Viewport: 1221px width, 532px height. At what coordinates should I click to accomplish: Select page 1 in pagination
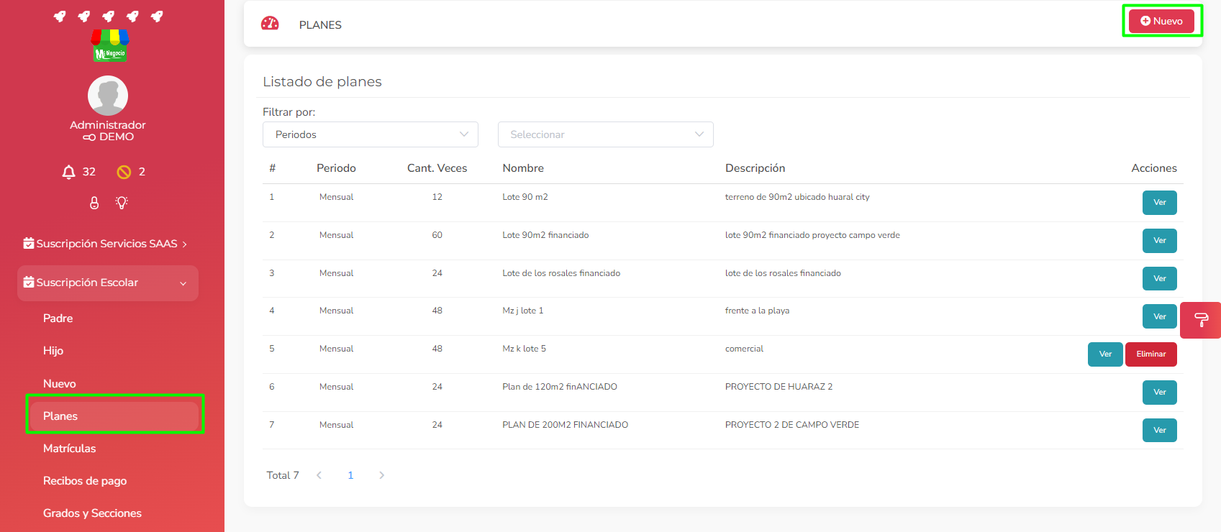tap(350, 475)
